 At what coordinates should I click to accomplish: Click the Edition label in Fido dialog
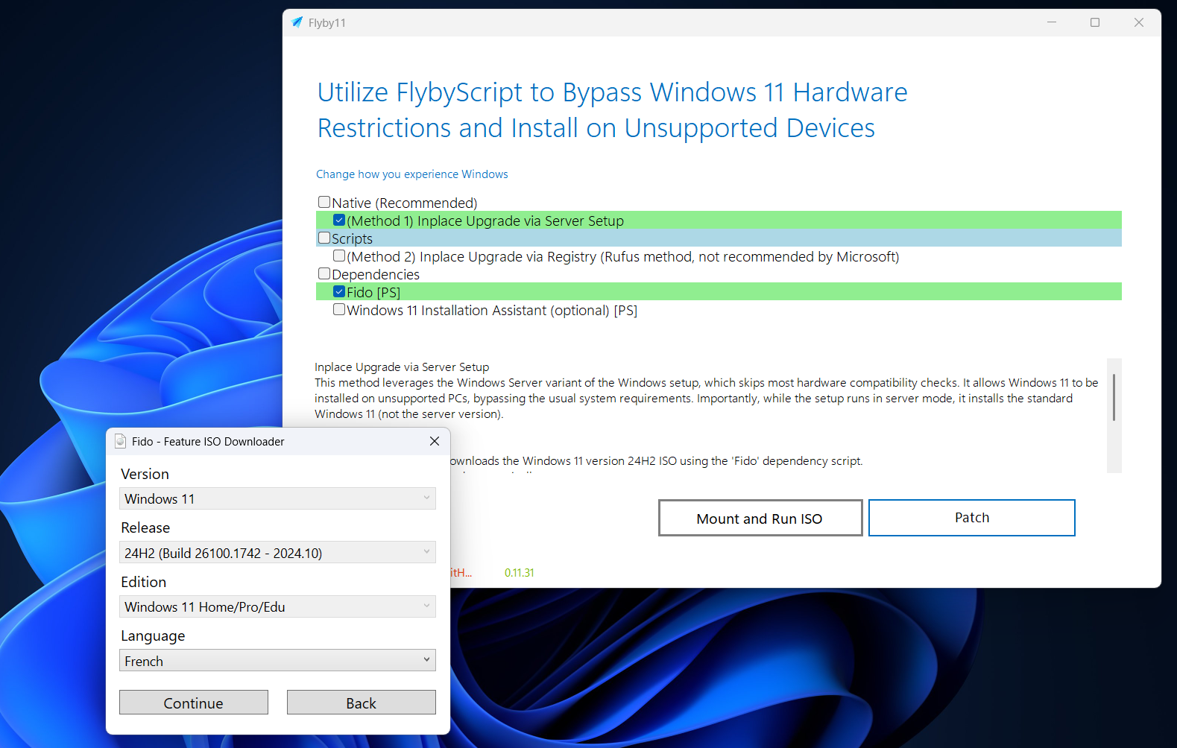(144, 582)
